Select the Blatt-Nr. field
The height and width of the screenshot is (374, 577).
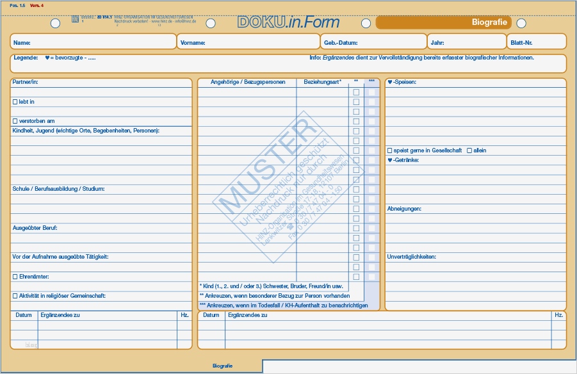pos(537,42)
